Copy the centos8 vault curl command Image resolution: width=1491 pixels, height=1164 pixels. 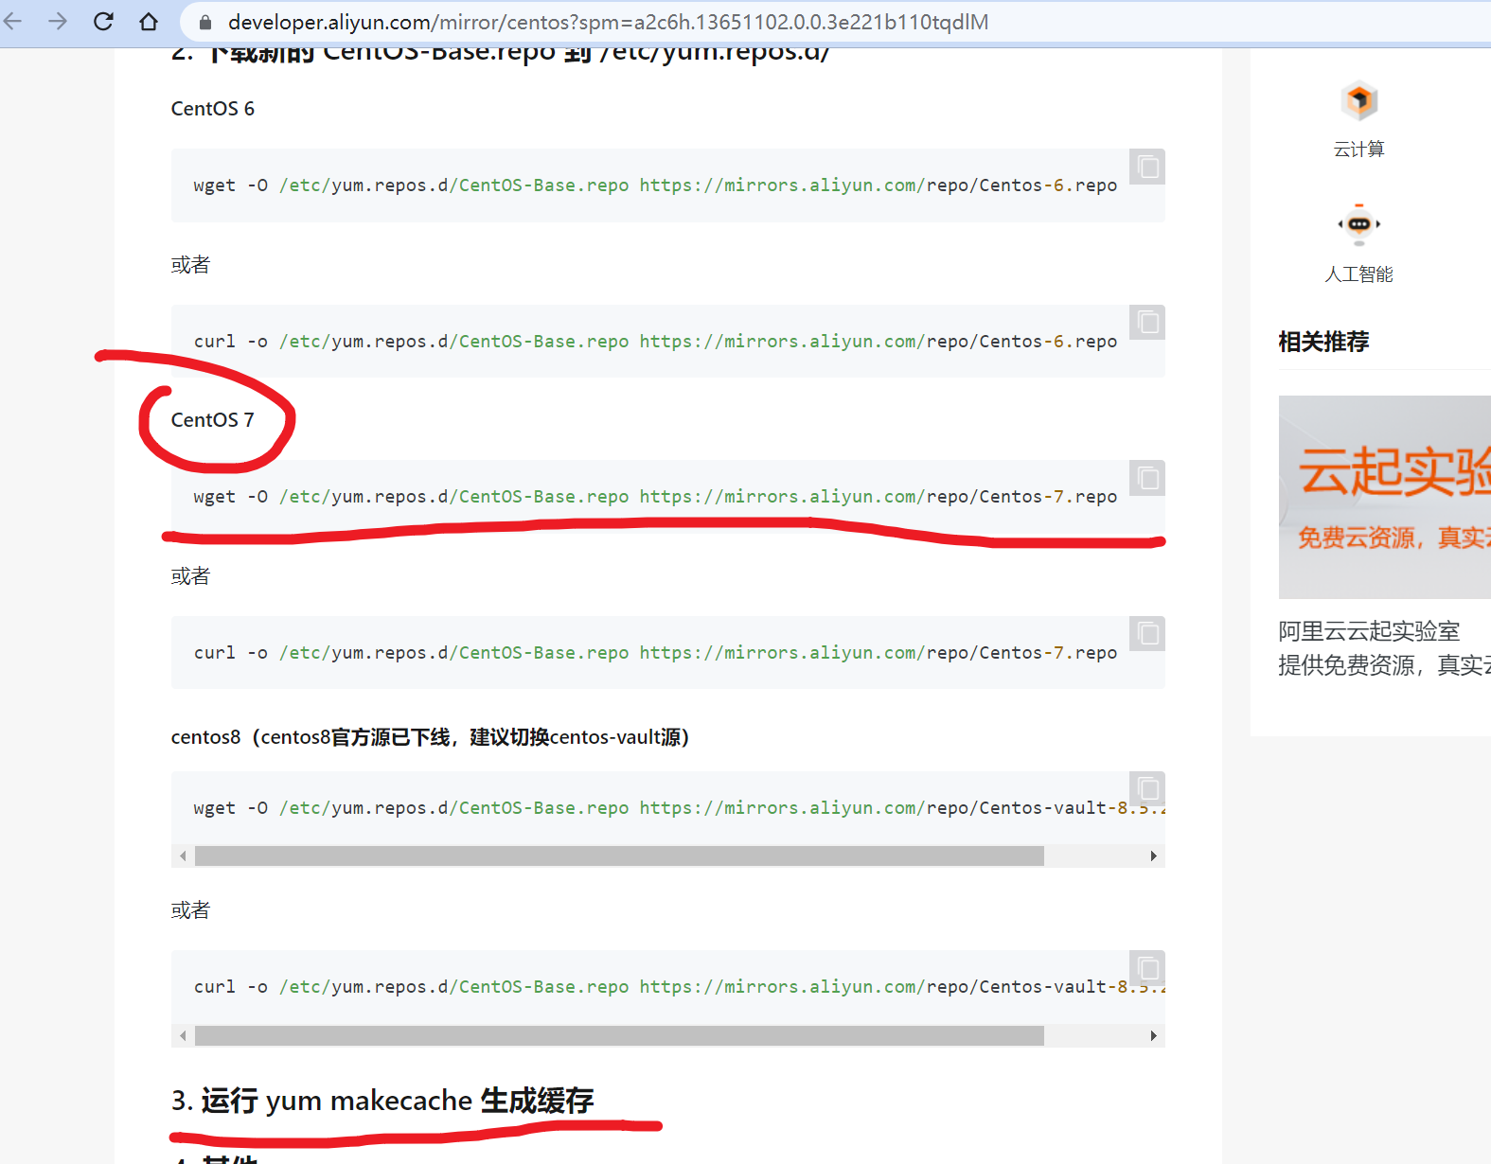(x=1147, y=968)
